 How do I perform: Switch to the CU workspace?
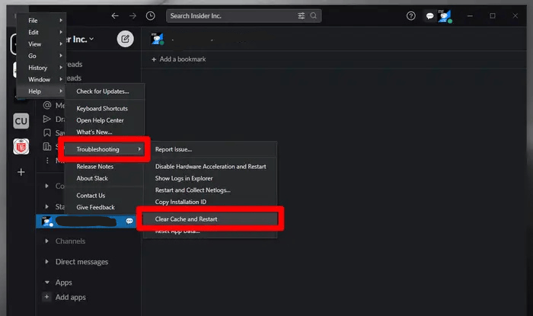click(21, 121)
